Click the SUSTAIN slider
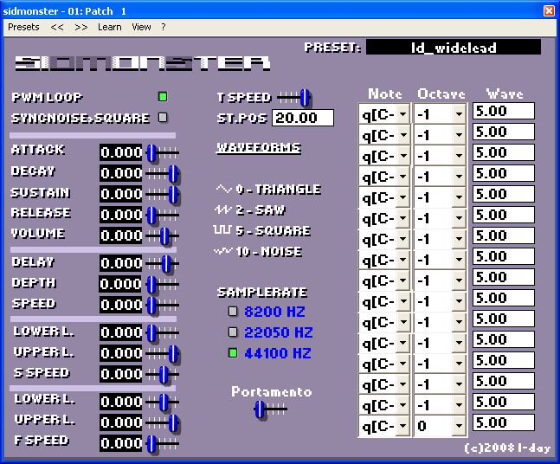Image resolution: width=560 pixels, height=464 pixels. point(162,194)
